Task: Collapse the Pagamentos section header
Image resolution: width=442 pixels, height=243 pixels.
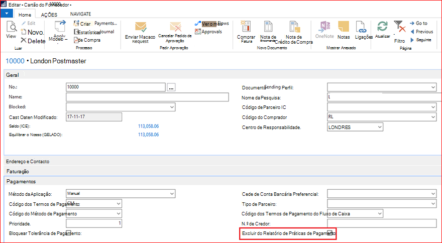Action: point(223,181)
